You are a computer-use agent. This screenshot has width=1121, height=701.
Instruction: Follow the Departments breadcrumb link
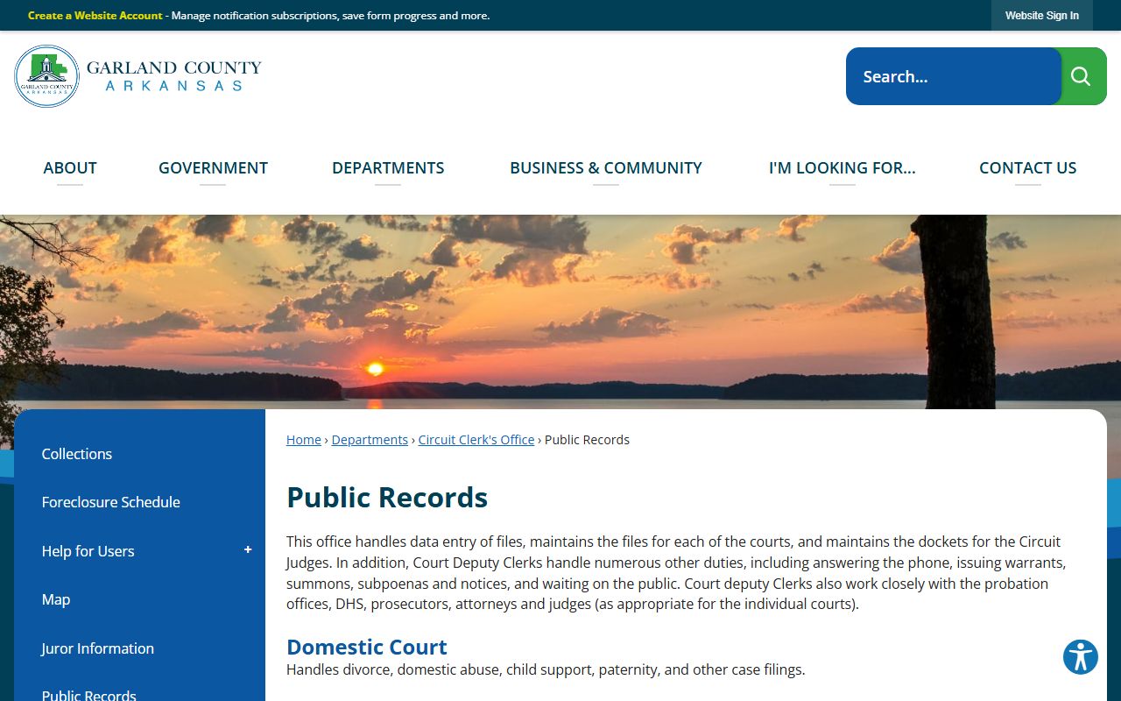pos(370,440)
